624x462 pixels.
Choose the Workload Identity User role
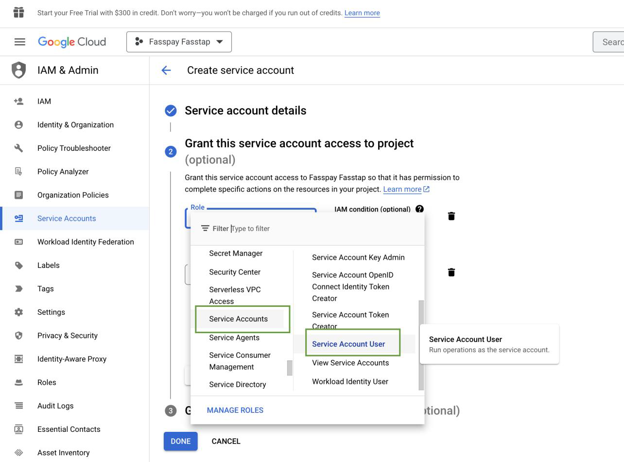click(x=350, y=381)
